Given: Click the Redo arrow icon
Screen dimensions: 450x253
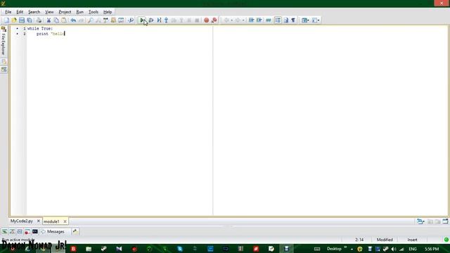Looking at the screenshot, I should click(82, 20).
